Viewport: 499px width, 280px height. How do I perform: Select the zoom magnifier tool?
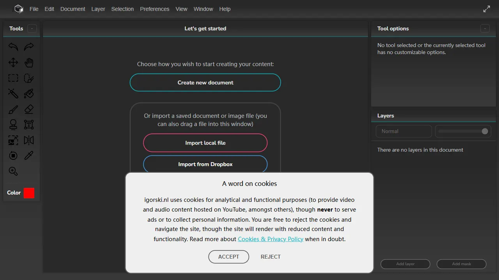13,171
